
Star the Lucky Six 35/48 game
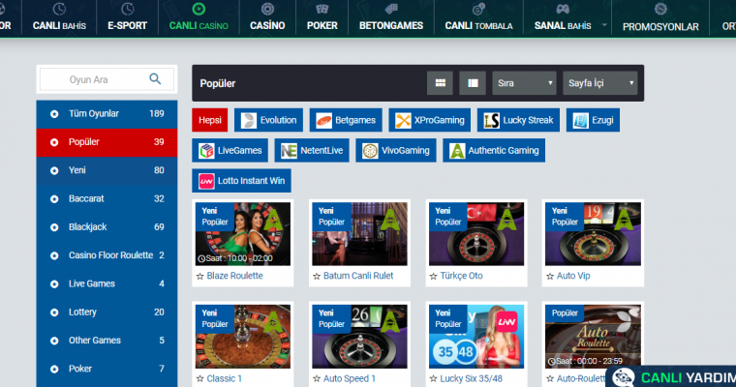point(433,378)
